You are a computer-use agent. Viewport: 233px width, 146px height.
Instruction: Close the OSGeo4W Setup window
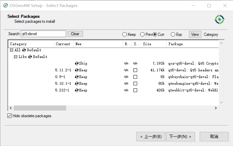[225, 6]
